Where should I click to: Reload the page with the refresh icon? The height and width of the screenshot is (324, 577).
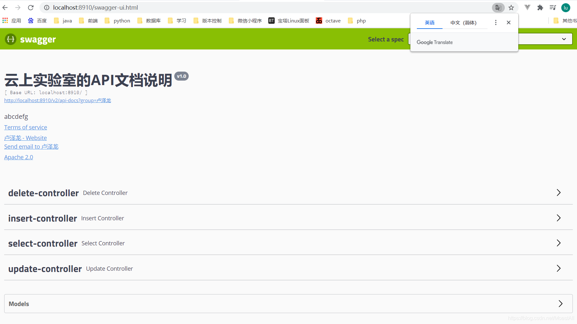point(31,7)
